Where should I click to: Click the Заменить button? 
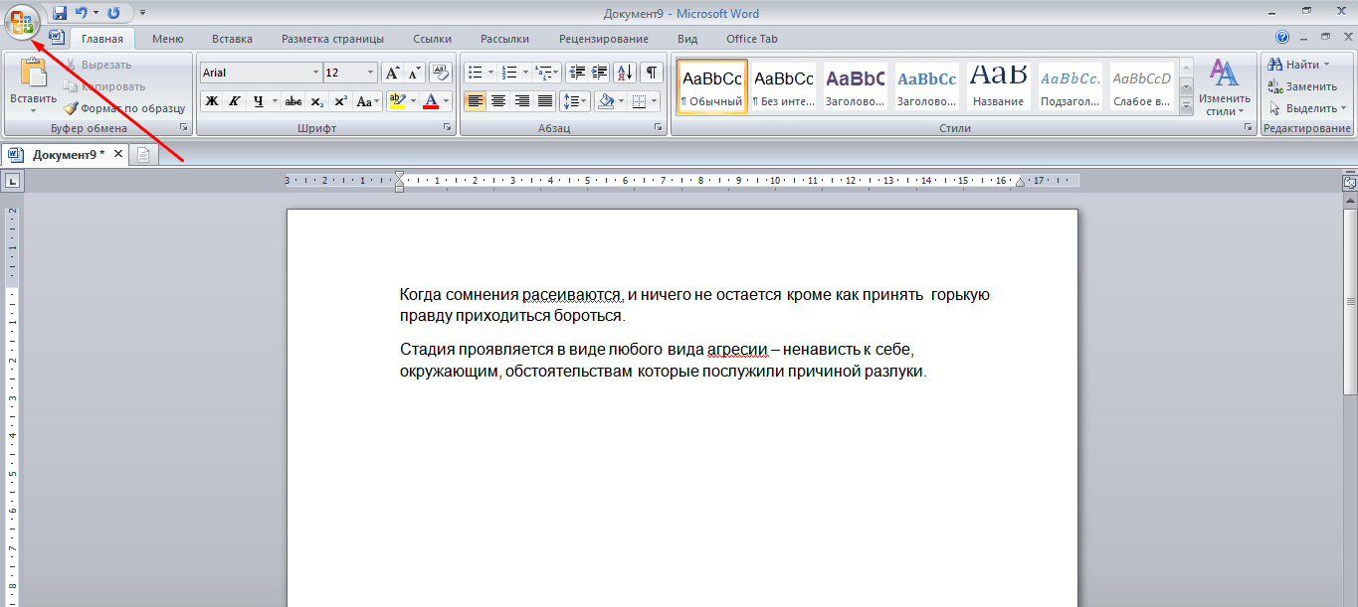click(1303, 86)
